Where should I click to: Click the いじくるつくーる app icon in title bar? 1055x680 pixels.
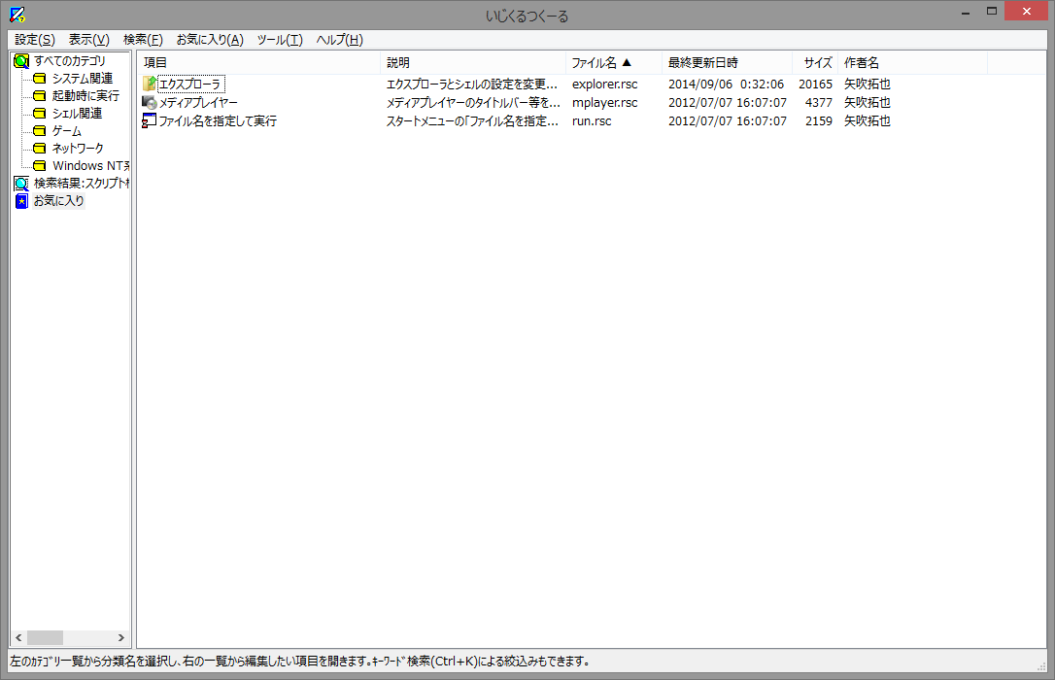click(17, 15)
